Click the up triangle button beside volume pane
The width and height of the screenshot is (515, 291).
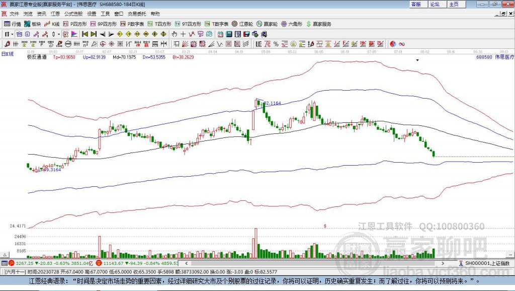pyautogui.click(x=5, y=255)
